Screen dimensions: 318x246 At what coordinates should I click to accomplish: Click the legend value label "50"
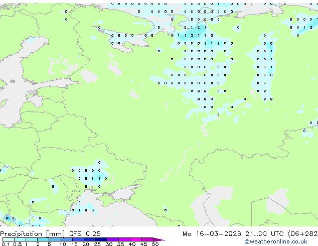click(x=155, y=244)
